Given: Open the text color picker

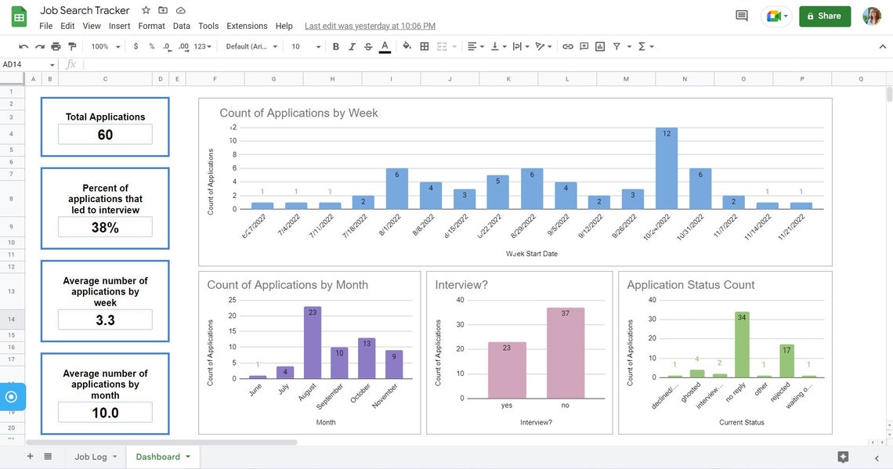Looking at the screenshot, I should [384, 46].
